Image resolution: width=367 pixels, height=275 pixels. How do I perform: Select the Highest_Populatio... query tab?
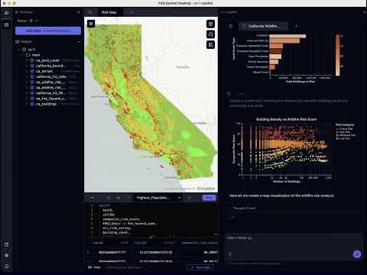click(153, 198)
